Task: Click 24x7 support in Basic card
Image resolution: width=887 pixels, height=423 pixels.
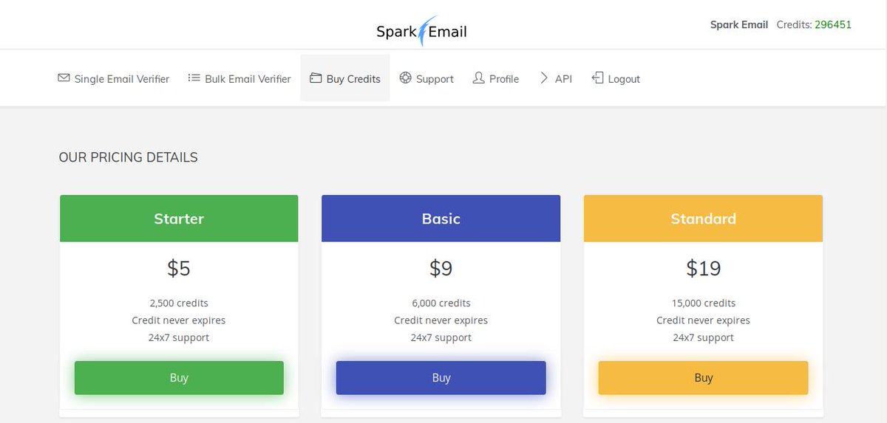Action: [x=441, y=337]
